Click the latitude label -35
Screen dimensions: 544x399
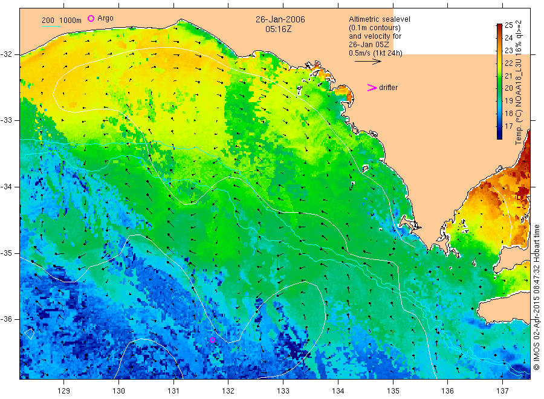click(x=6, y=253)
